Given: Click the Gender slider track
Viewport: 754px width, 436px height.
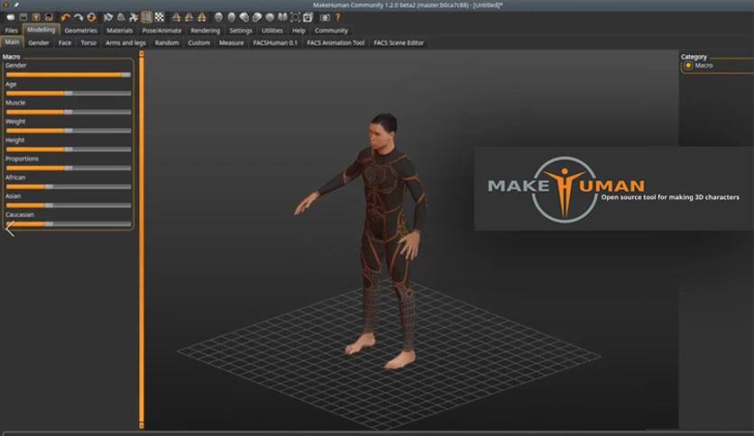Looking at the screenshot, I should tap(69, 75).
